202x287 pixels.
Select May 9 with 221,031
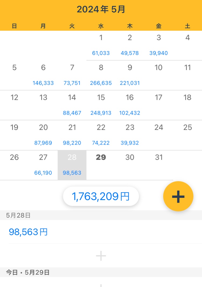(130, 75)
